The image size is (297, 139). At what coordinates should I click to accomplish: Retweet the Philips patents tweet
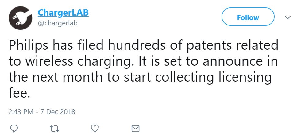54,129
